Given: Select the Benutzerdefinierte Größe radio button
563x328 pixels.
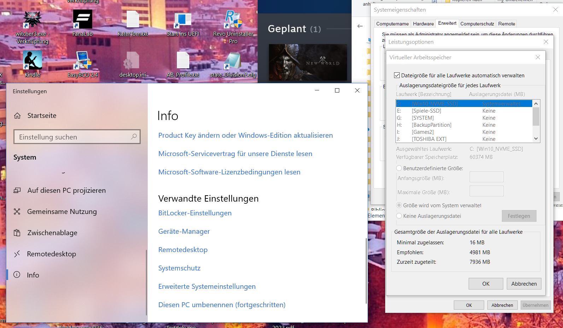Looking at the screenshot, I should [x=399, y=168].
